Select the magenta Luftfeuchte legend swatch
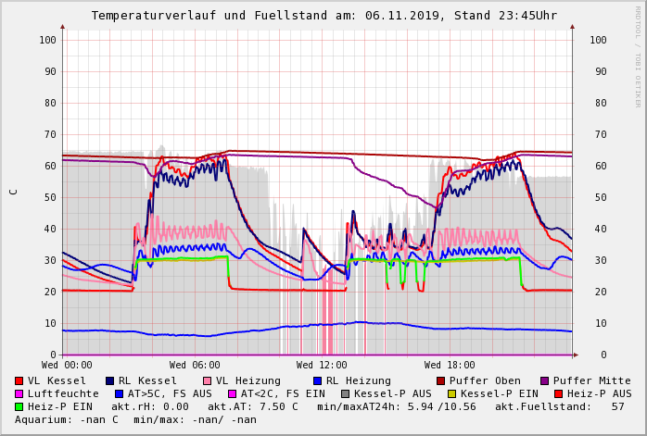 [19, 393]
